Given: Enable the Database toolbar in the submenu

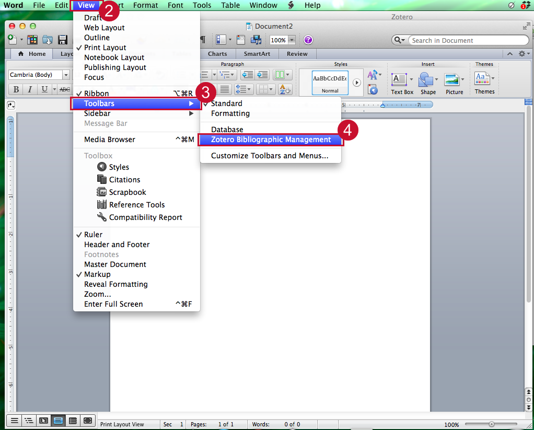Looking at the screenshot, I should 271,130.
